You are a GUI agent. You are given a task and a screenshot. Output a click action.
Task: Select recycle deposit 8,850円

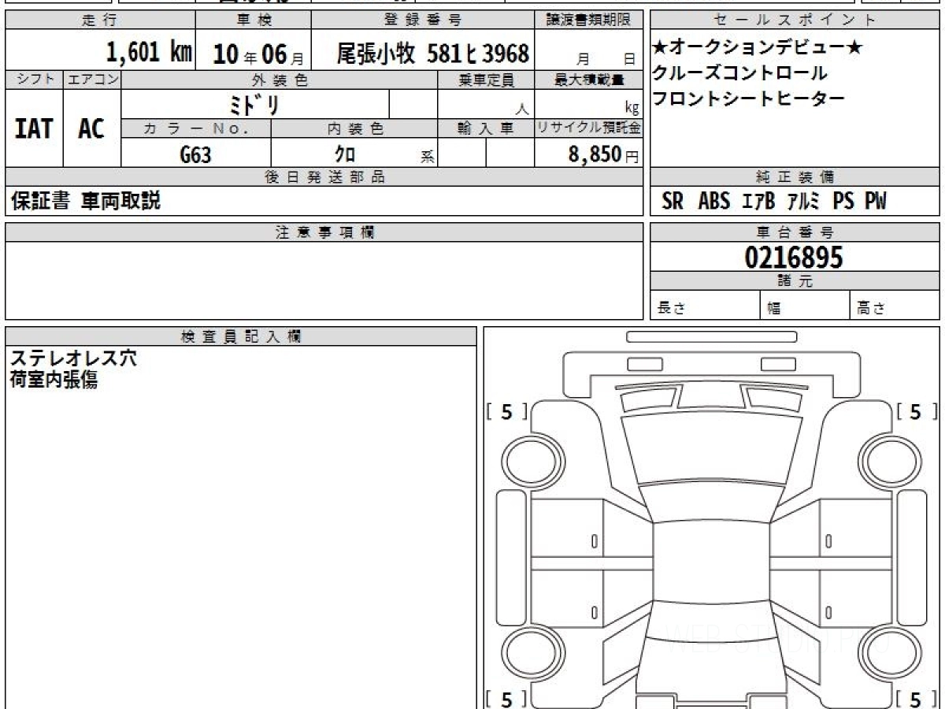603,154
